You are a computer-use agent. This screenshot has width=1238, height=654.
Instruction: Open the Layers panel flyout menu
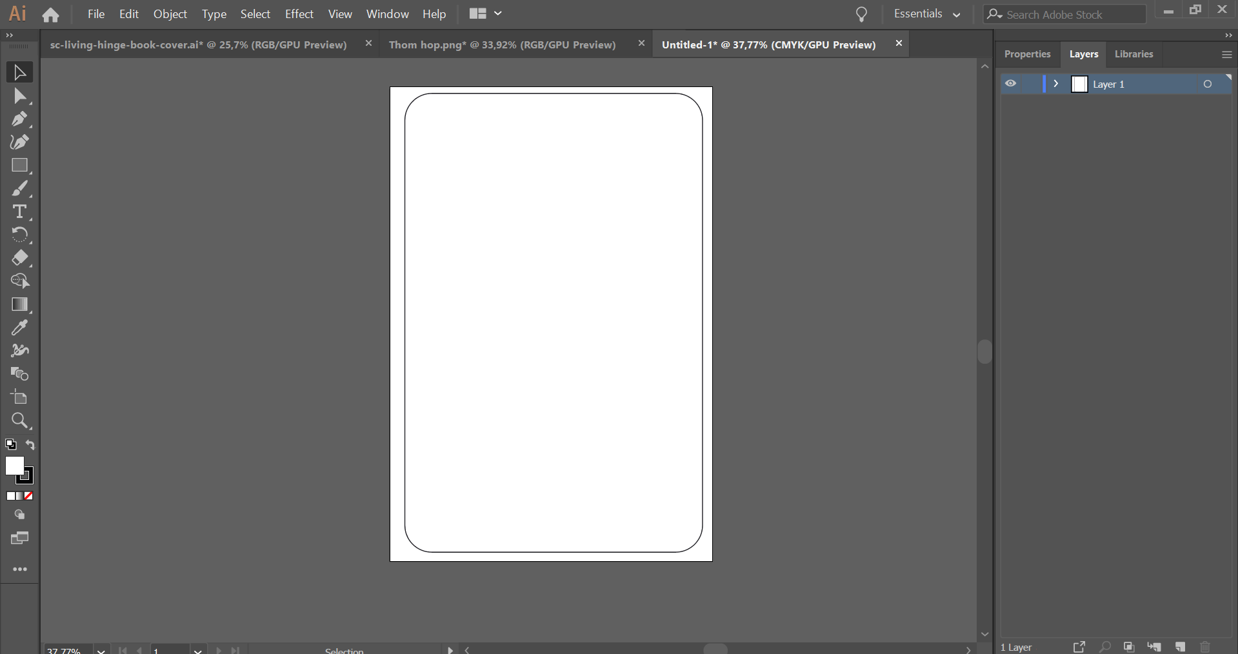click(1226, 55)
